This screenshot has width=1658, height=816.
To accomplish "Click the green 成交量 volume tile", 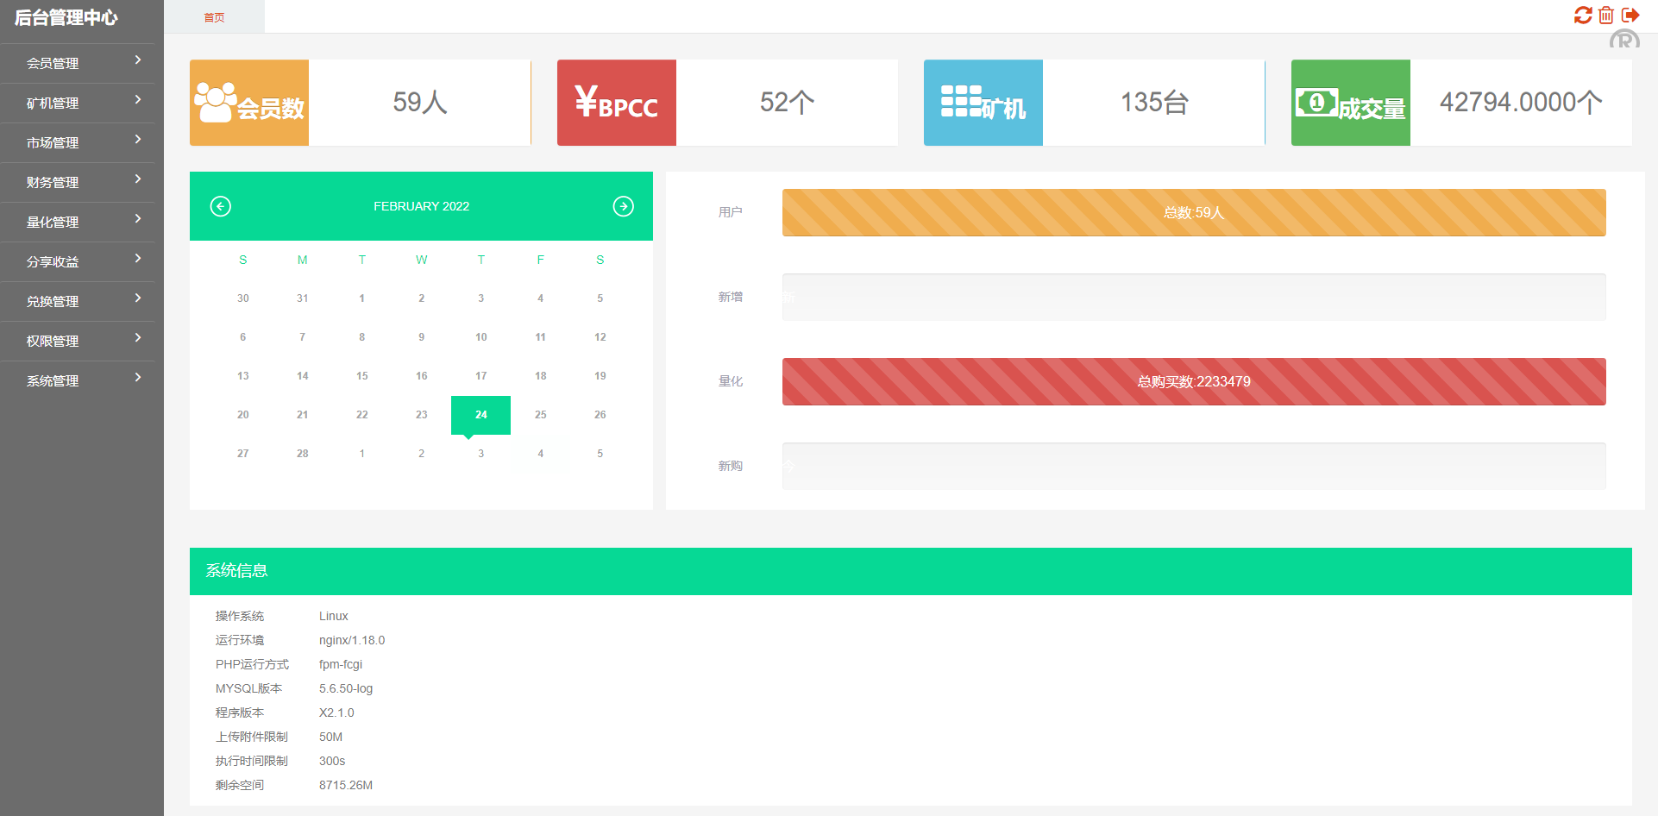I will coord(1350,103).
